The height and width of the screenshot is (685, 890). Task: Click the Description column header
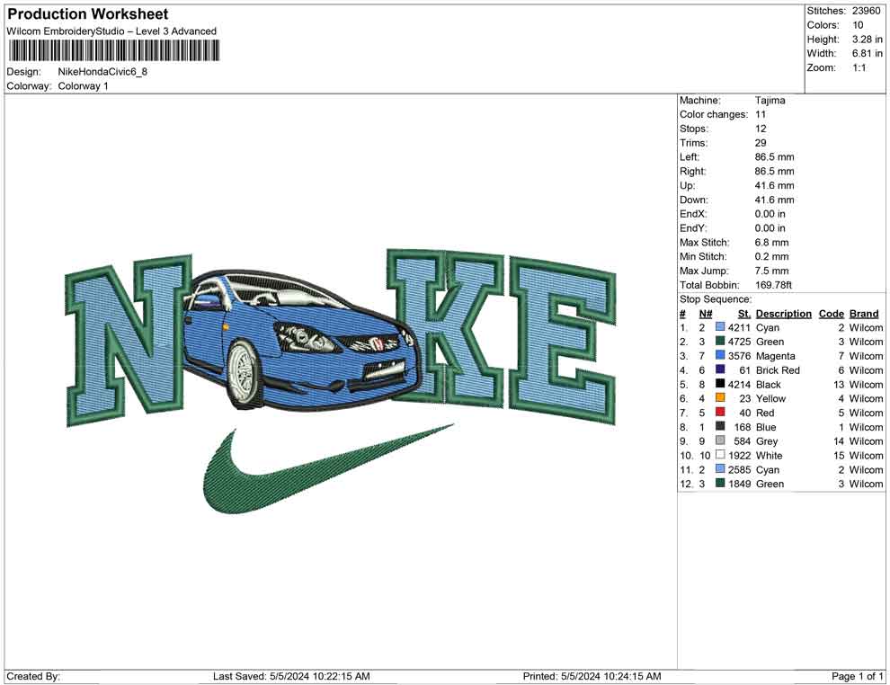(783, 314)
